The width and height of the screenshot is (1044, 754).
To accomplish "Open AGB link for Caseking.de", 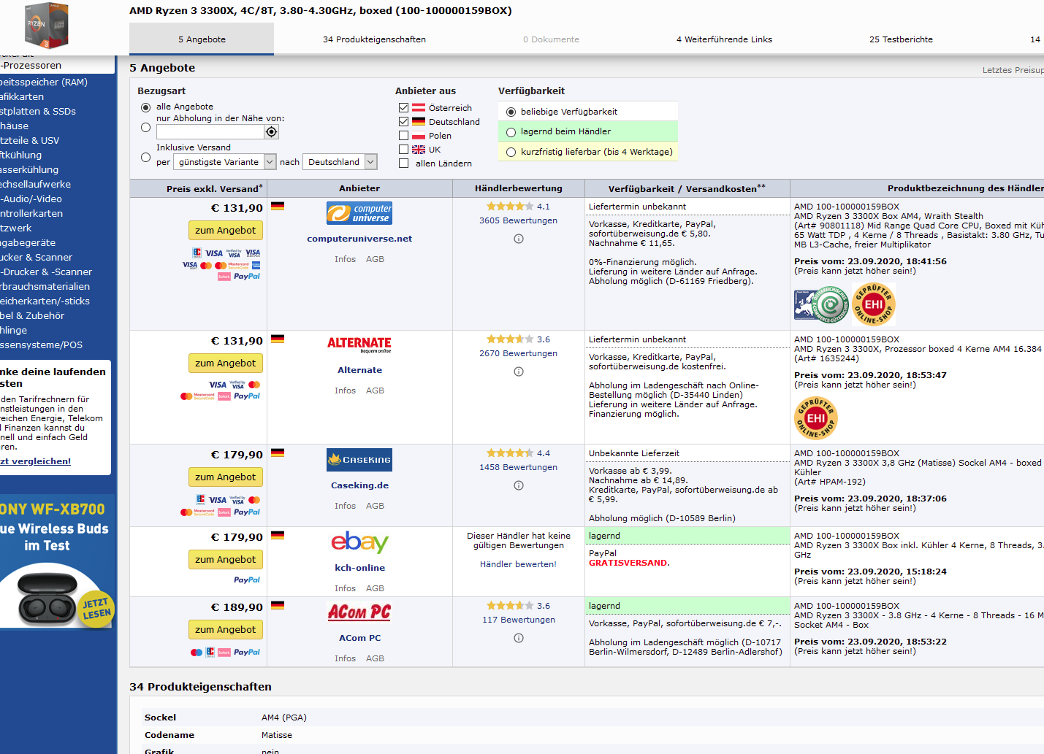I will (375, 506).
